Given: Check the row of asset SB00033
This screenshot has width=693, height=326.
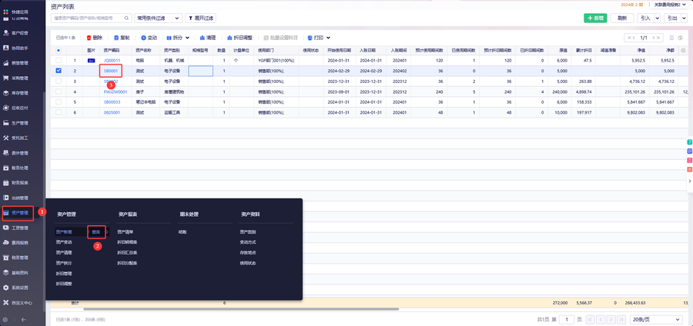Looking at the screenshot, I should pos(59,102).
